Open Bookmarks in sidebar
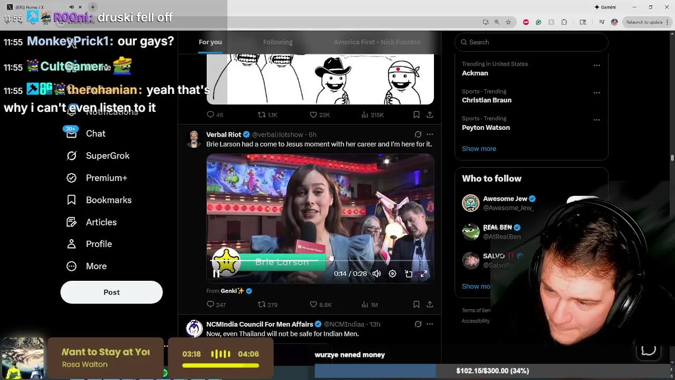The image size is (675, 380). [99, 200]
